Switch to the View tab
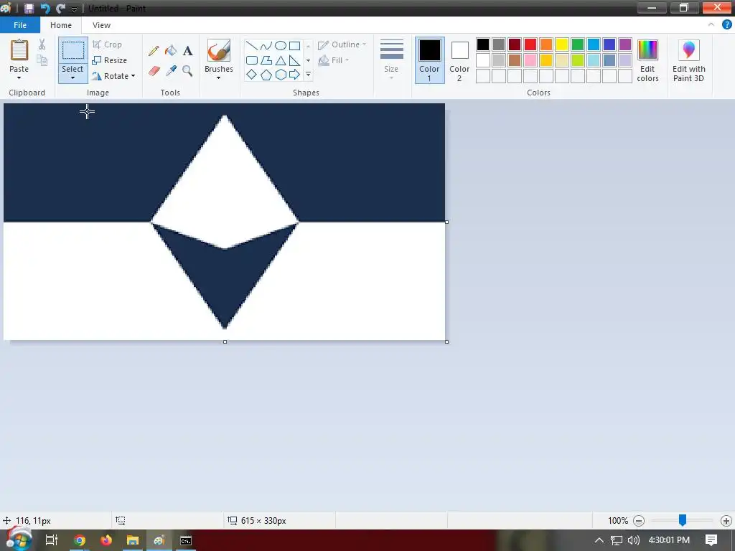735x551 pixels. click(x=101, y=25)
